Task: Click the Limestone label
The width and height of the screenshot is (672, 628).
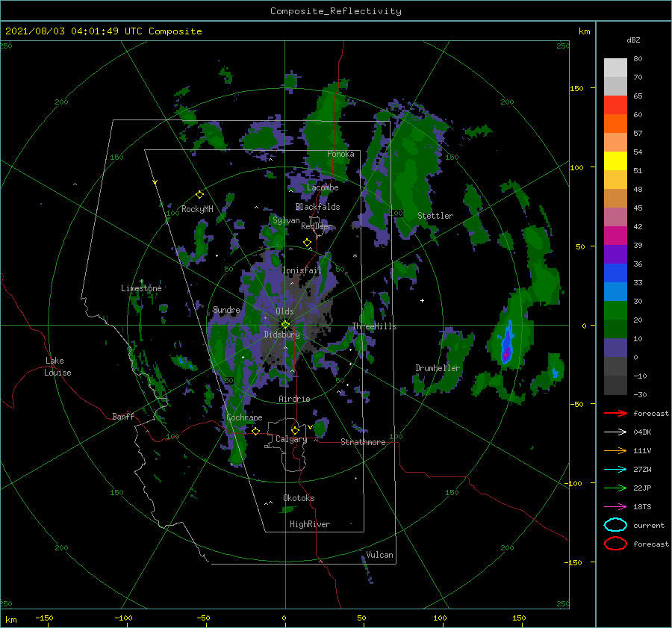Action: 141,288
